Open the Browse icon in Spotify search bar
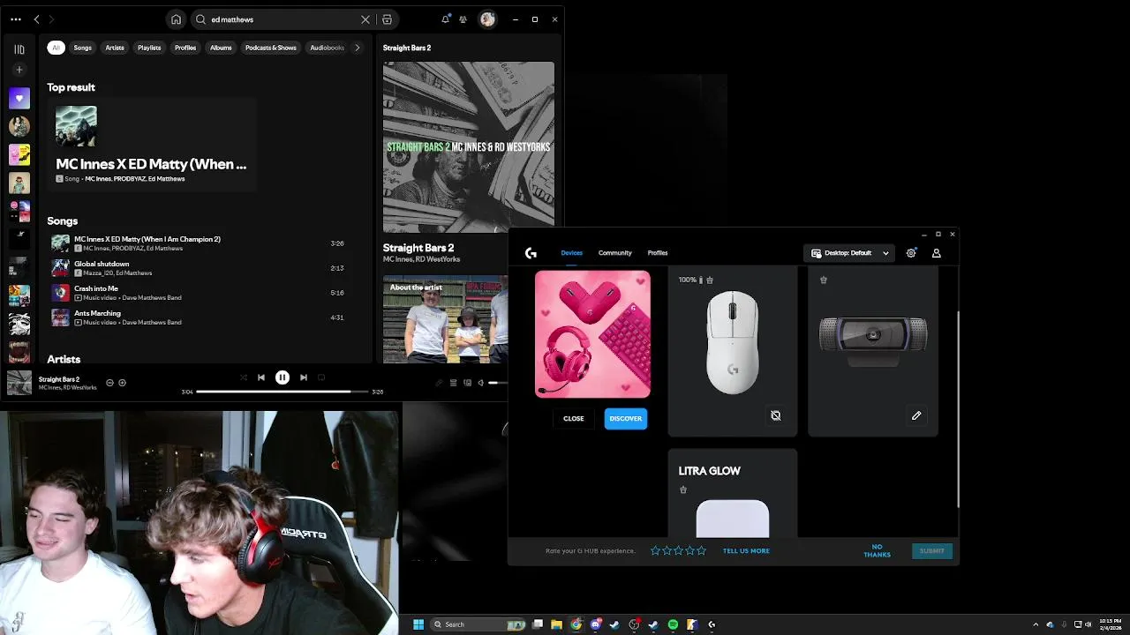The height and width of the screenshot is (635, 1130). 387,19
